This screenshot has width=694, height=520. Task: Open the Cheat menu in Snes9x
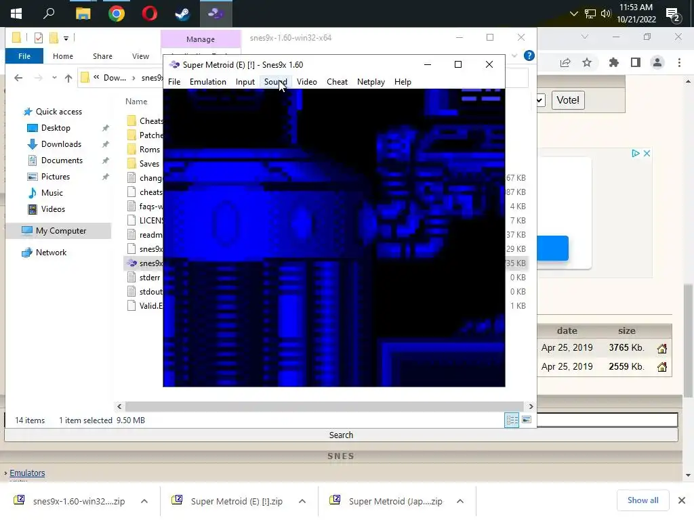coord(337,82)
